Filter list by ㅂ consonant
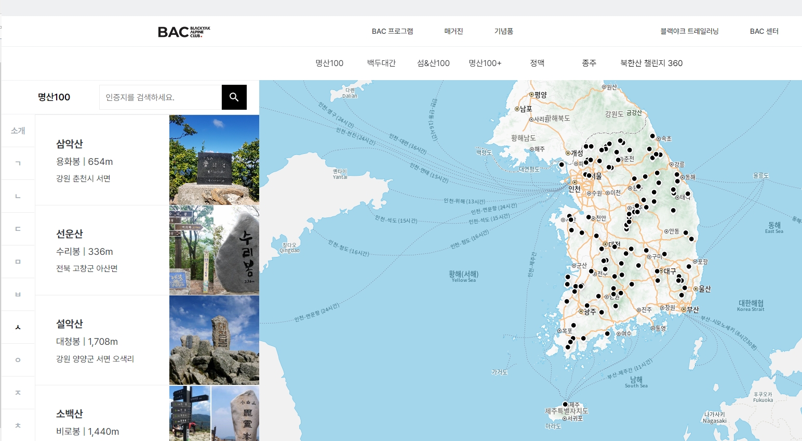This screenshot has height=441, width=802. 18,294
